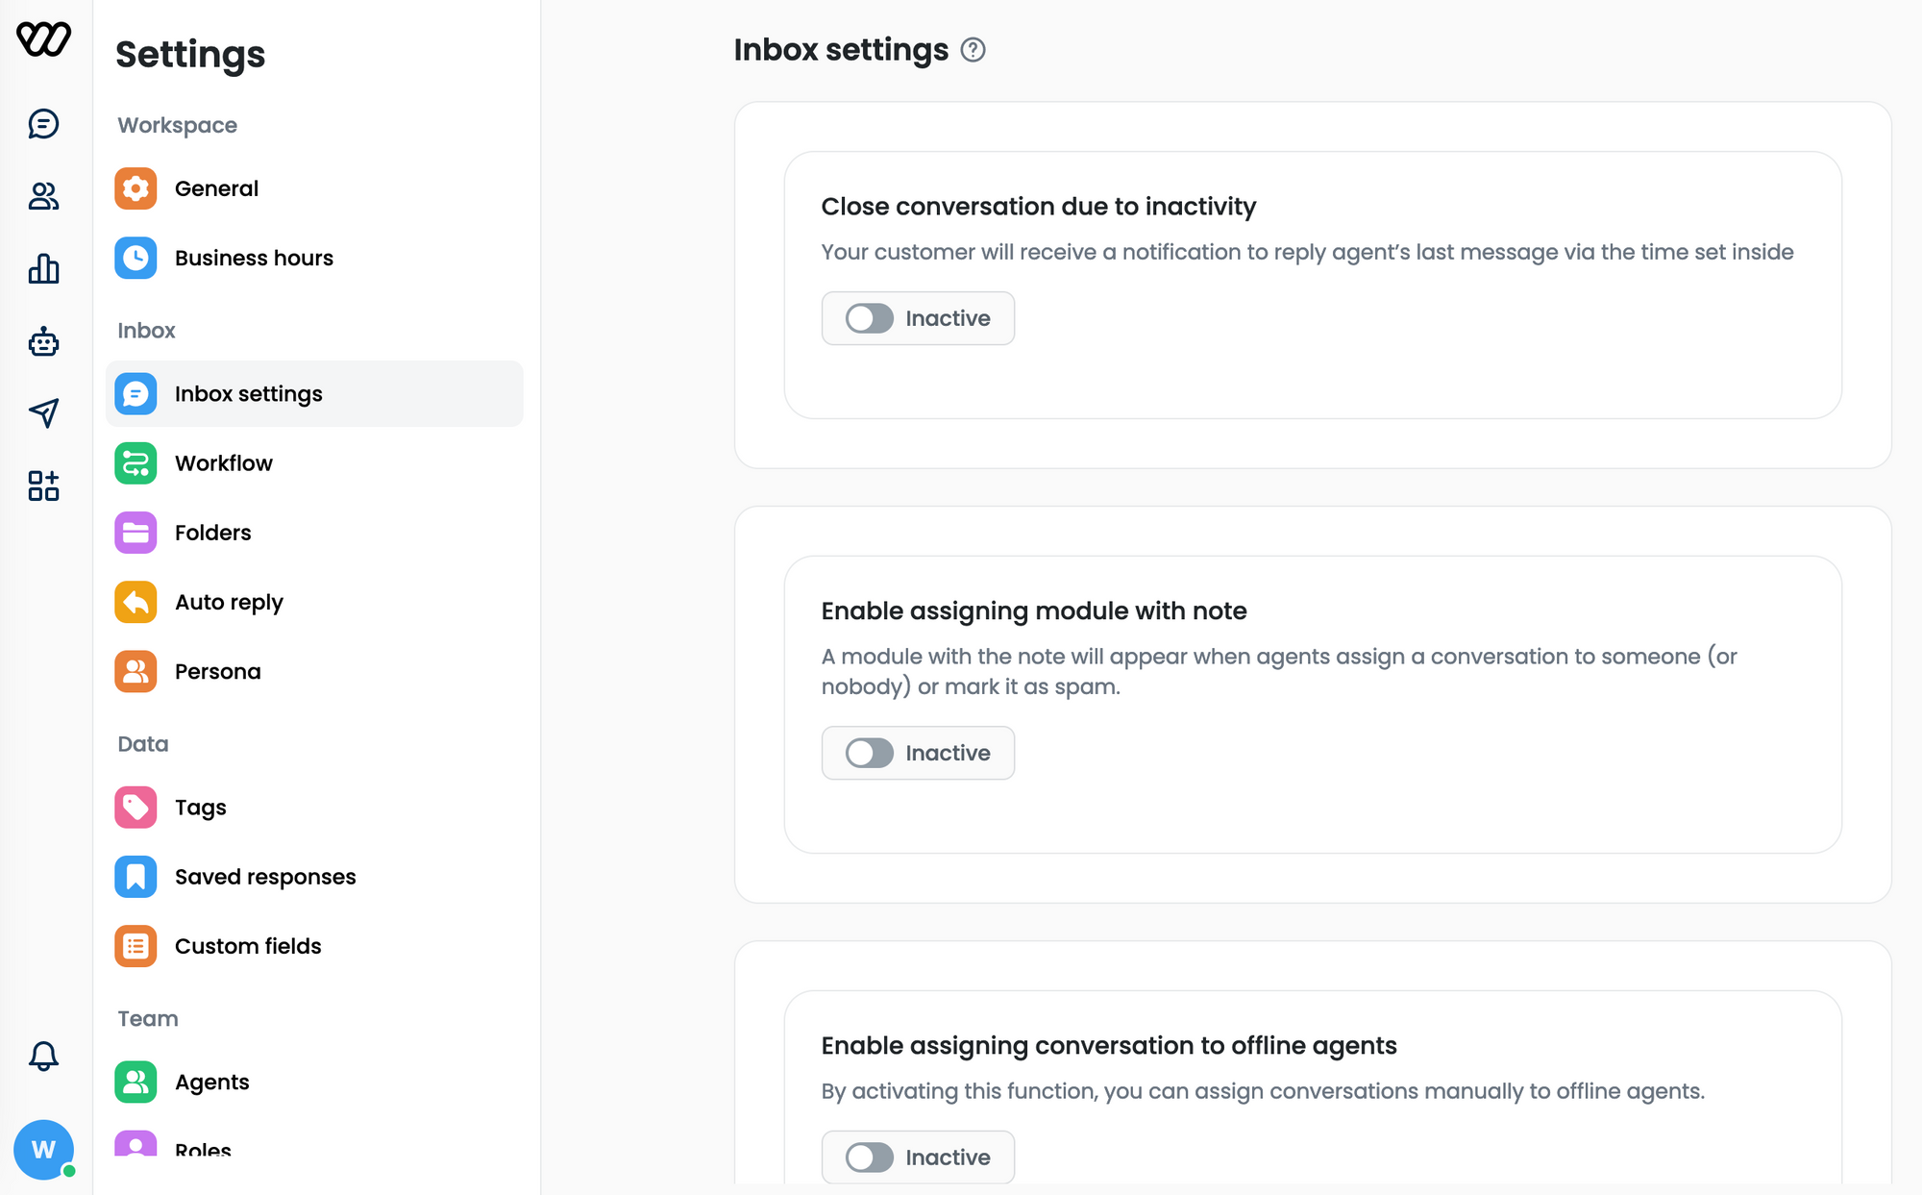
Task: Toggle assigning to offline agents switch
Action: pos(870,1158)
